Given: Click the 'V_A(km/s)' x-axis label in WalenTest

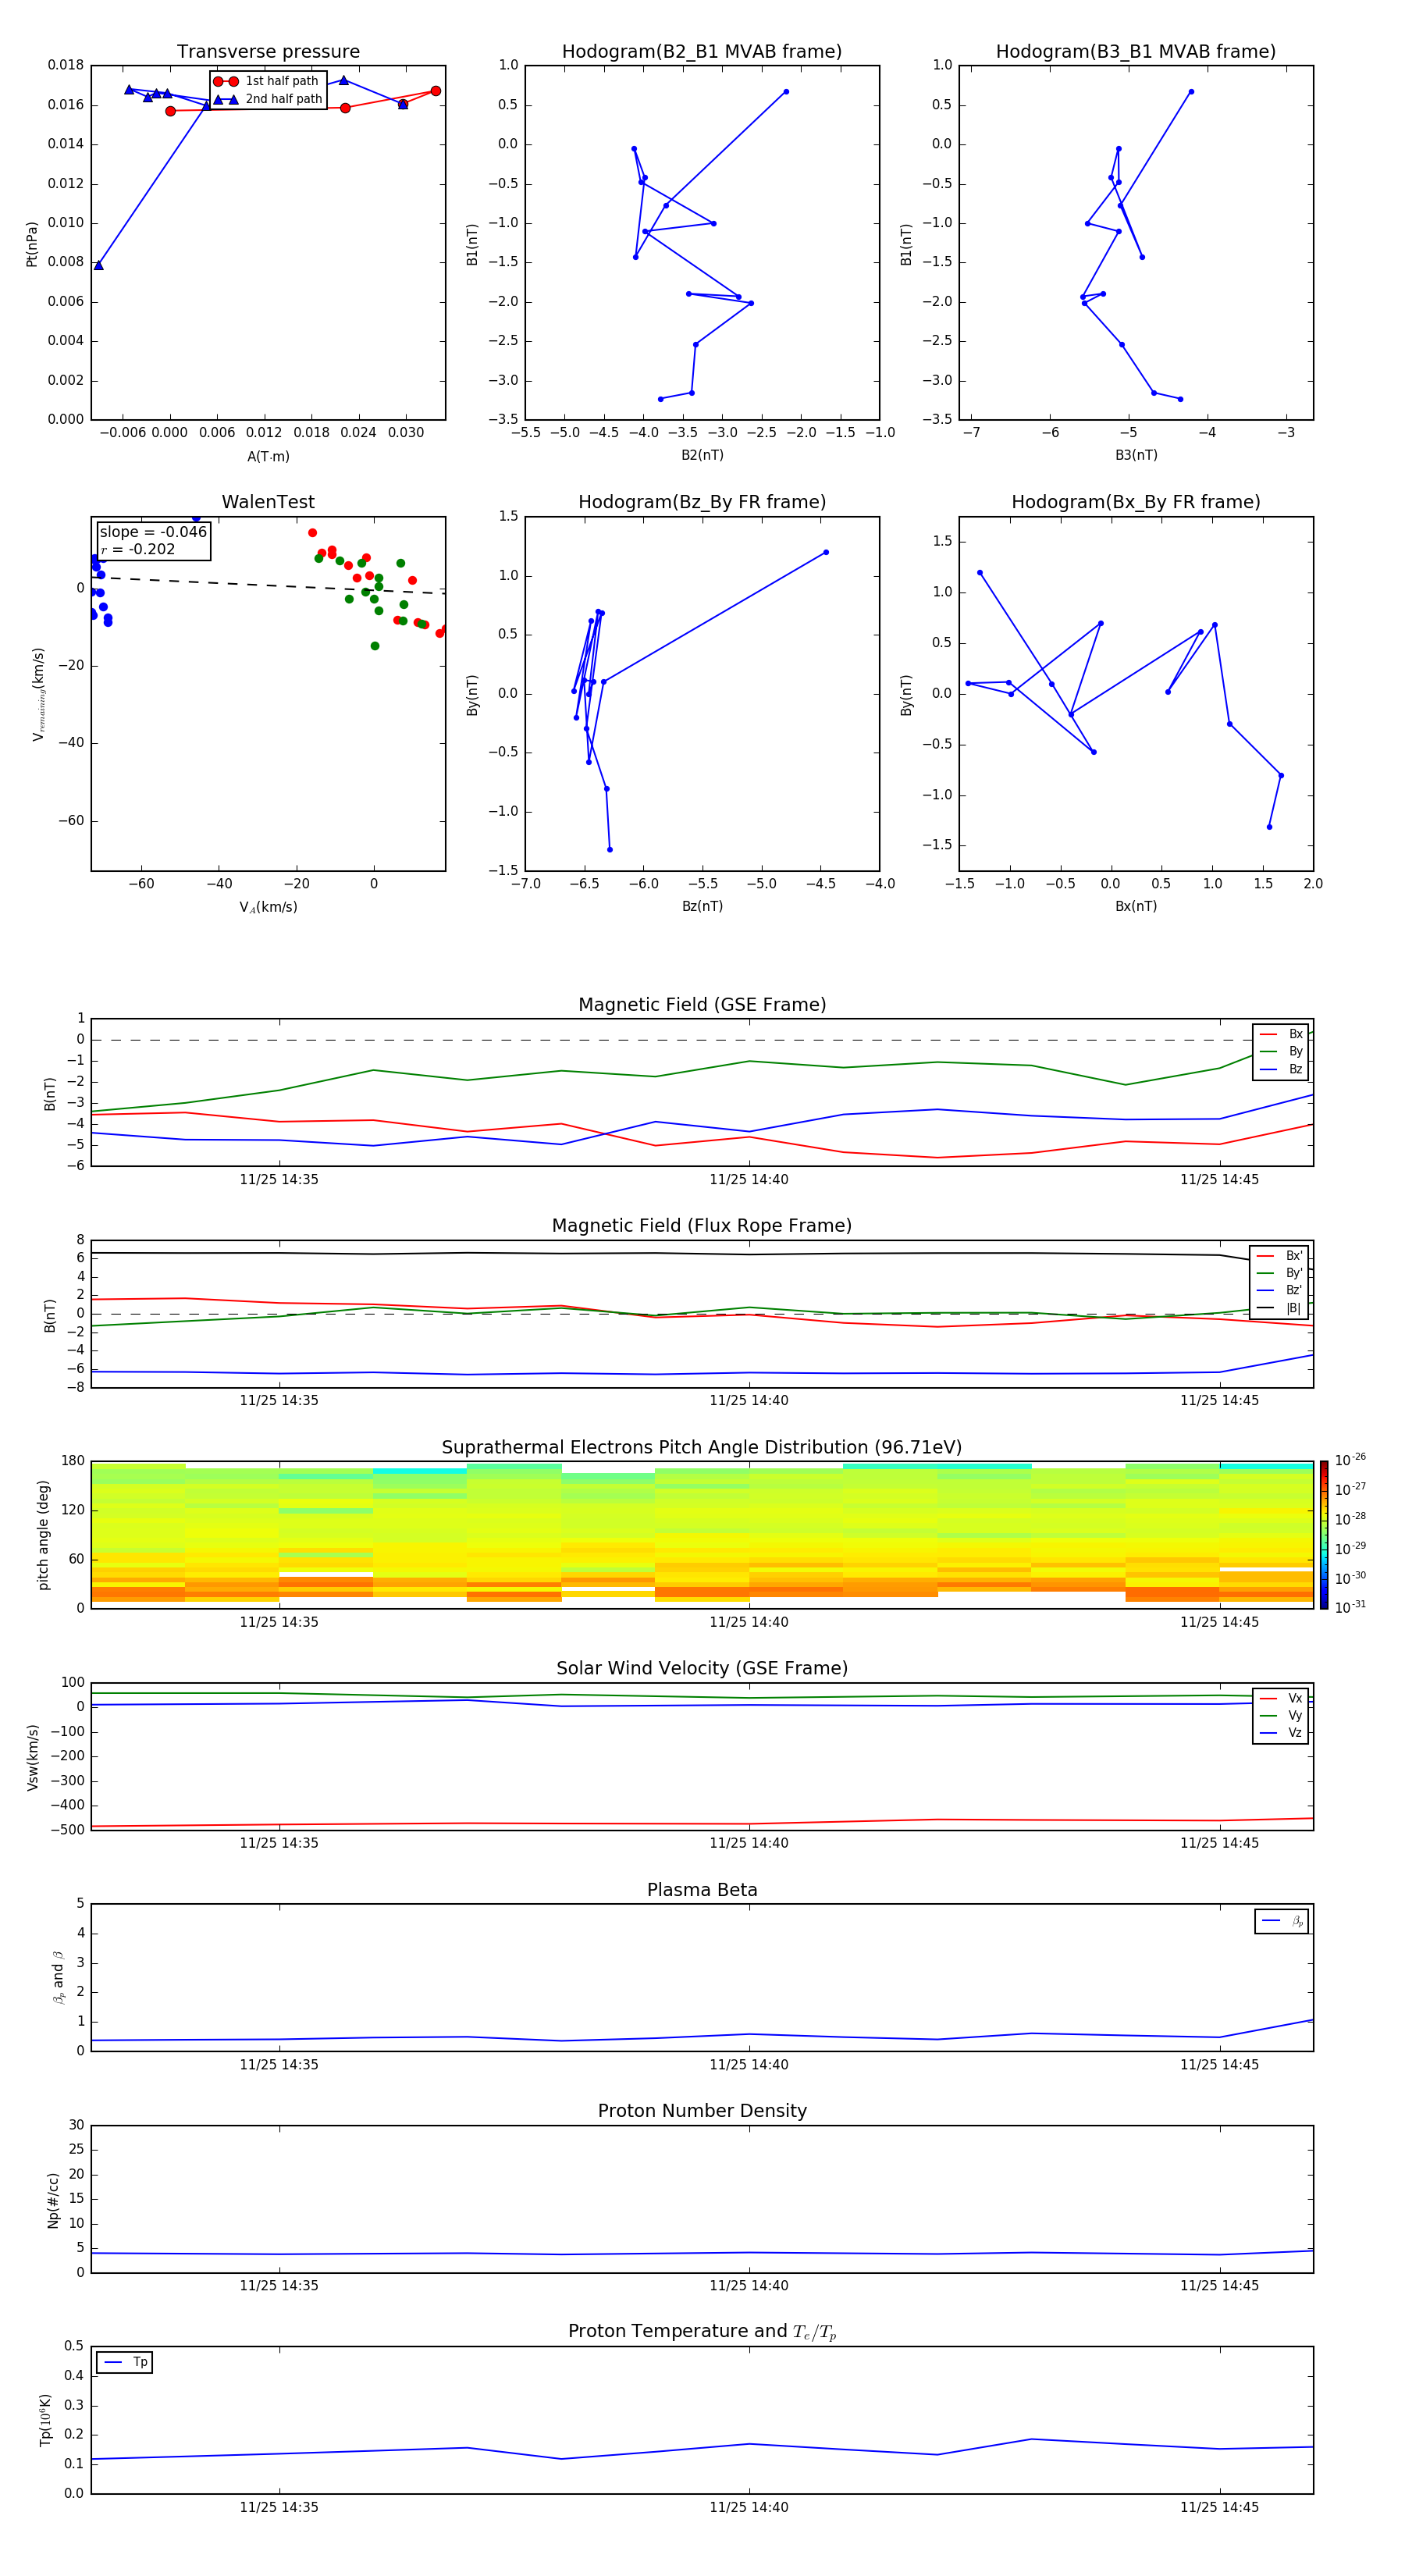Looking at the screenshot, I should click(268, 907).
